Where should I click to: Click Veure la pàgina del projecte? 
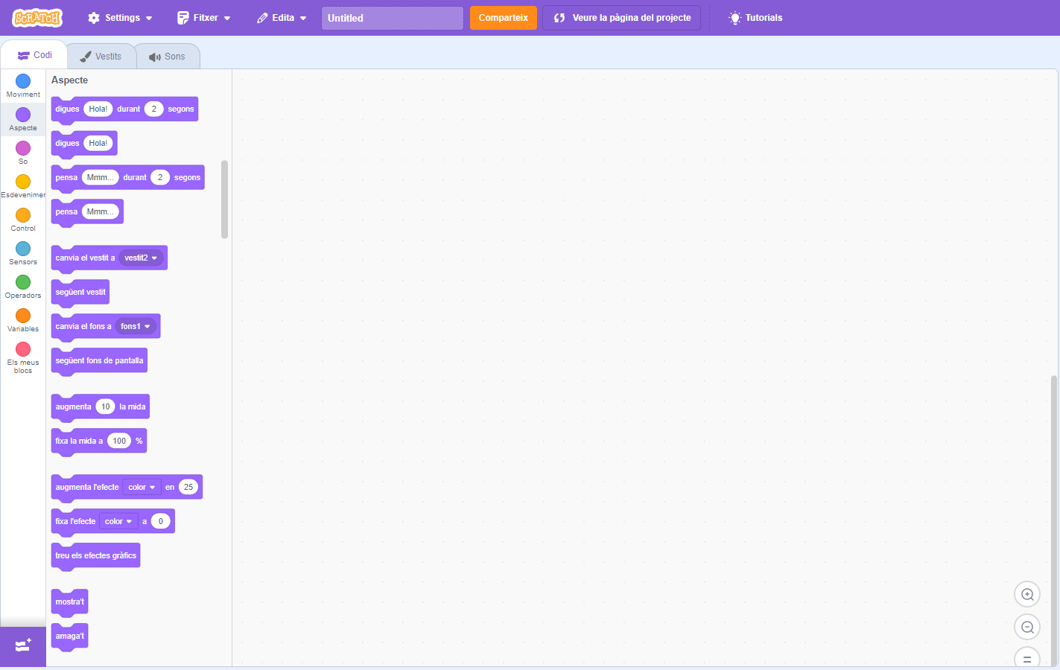tap(622, 18)
